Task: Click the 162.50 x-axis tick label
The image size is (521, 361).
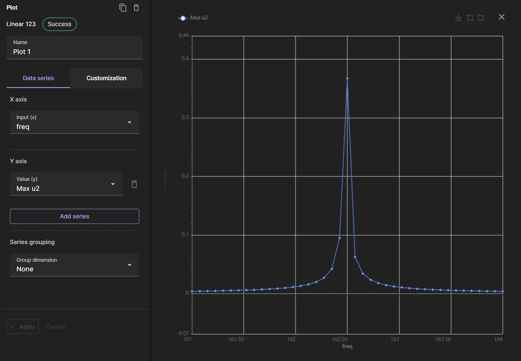Action: click(x=339, y=339)
